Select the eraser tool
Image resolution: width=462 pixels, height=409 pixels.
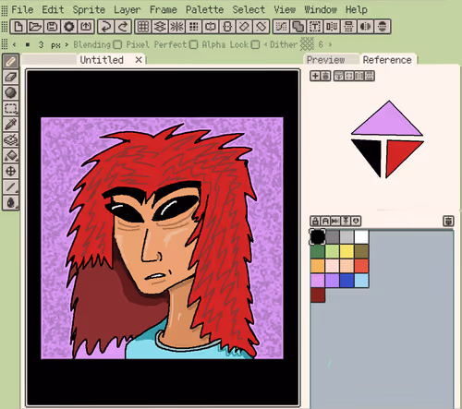(11, 77)
